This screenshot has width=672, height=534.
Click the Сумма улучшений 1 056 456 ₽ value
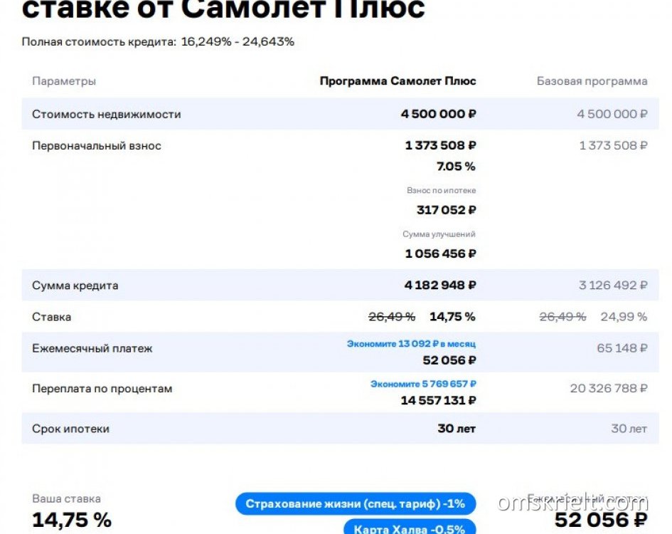[440, 253]
